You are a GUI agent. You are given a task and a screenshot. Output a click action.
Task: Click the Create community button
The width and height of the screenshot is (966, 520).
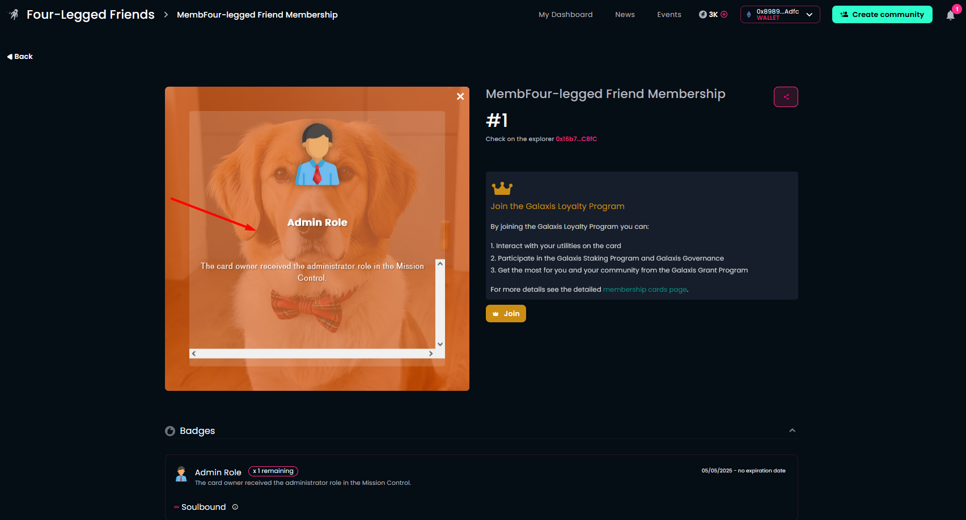click(x=882, y=15)
